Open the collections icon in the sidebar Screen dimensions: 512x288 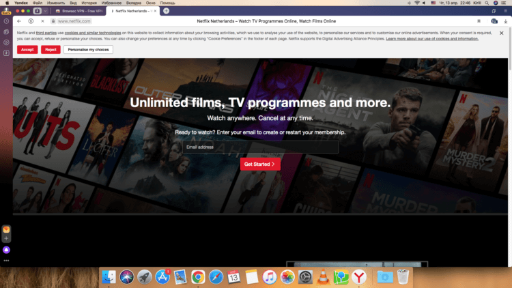[6, 32]
